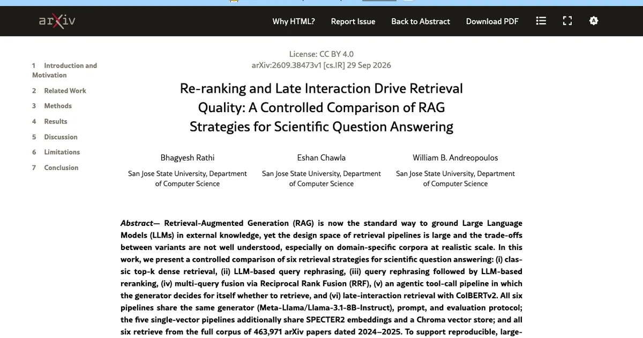Screen dimensions: 643x338
Task: Go Back to Abstract
Action: tap(421, 21)
